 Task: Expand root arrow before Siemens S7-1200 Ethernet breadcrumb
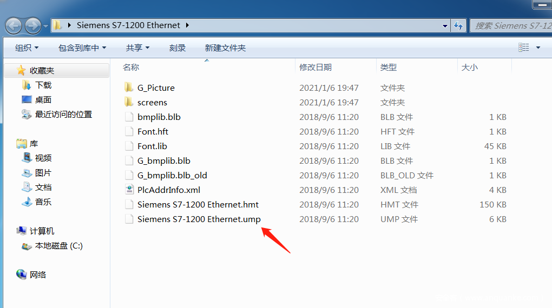69,25
